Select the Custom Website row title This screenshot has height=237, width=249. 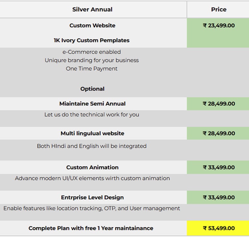point(92,26)
